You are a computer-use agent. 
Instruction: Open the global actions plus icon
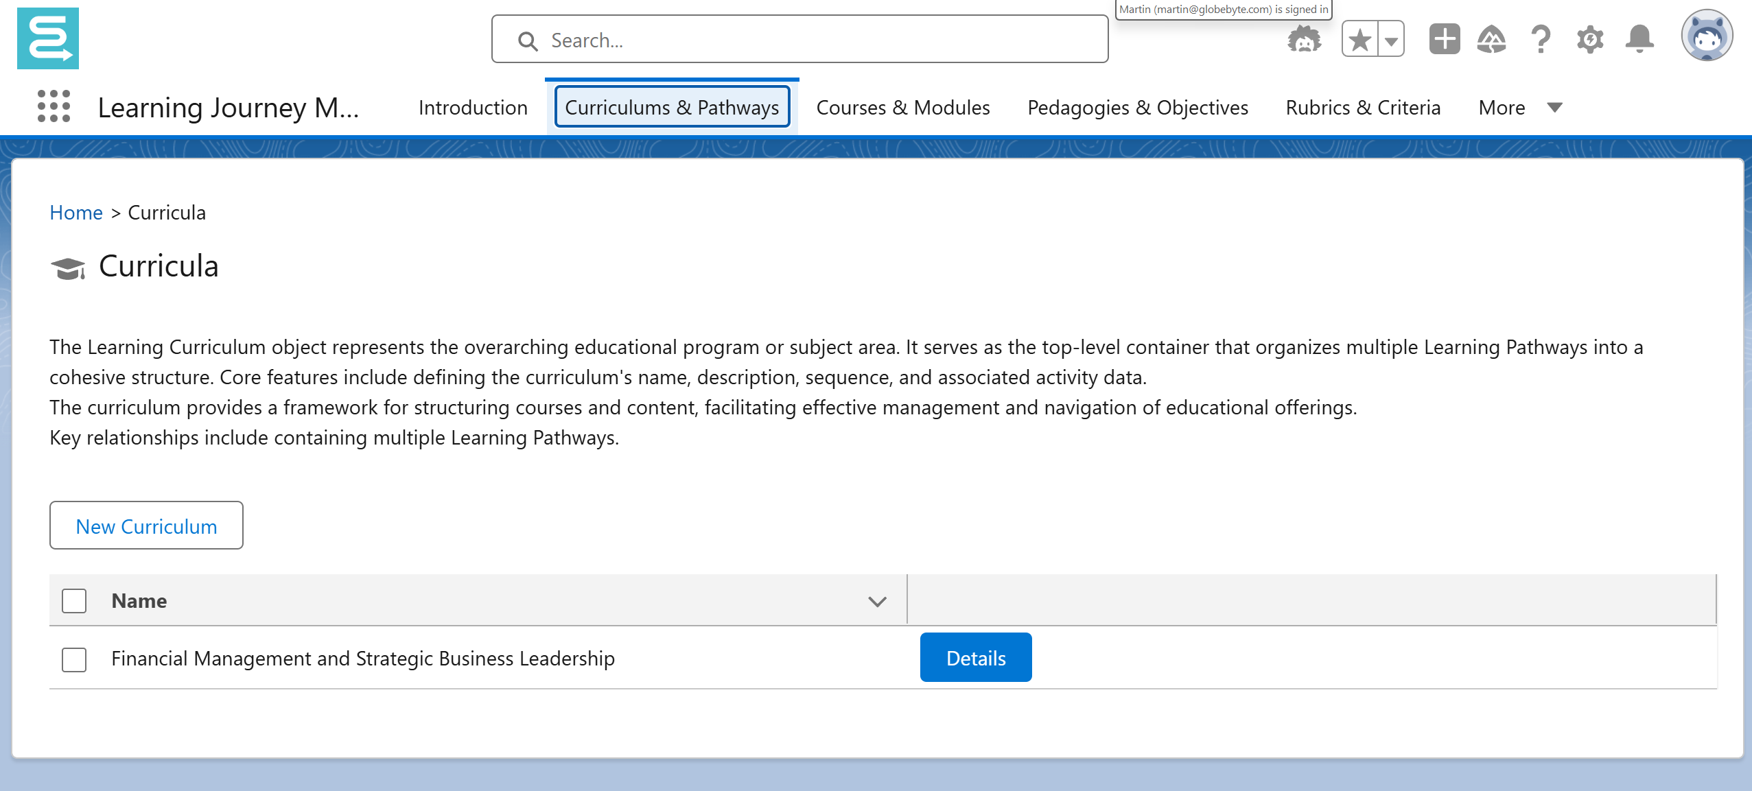coord(1444,39)
